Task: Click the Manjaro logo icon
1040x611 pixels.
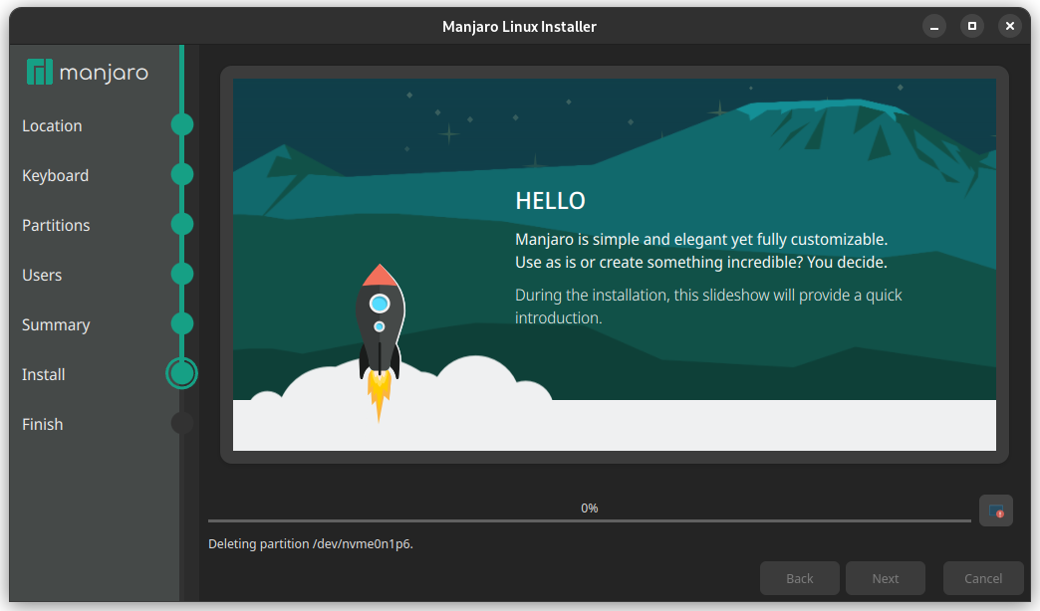Action: coord(39,72)
